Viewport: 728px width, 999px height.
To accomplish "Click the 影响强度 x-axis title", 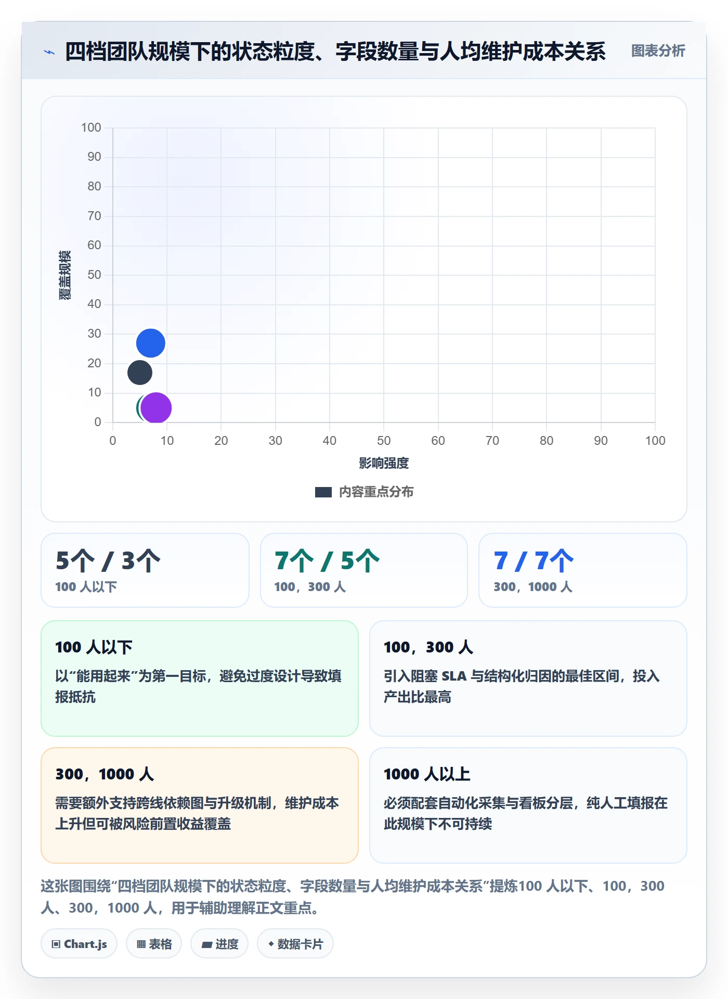I will pyautogui.click(x=384, y=463).
